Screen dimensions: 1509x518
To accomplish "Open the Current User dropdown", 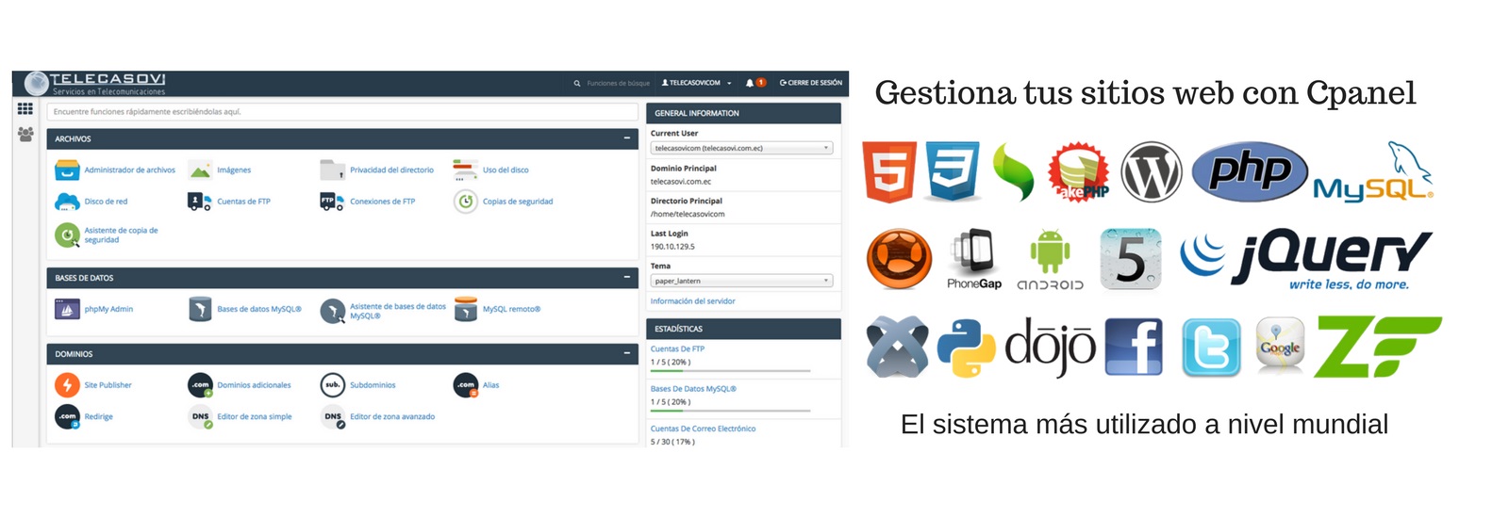I will click(741, 148).
